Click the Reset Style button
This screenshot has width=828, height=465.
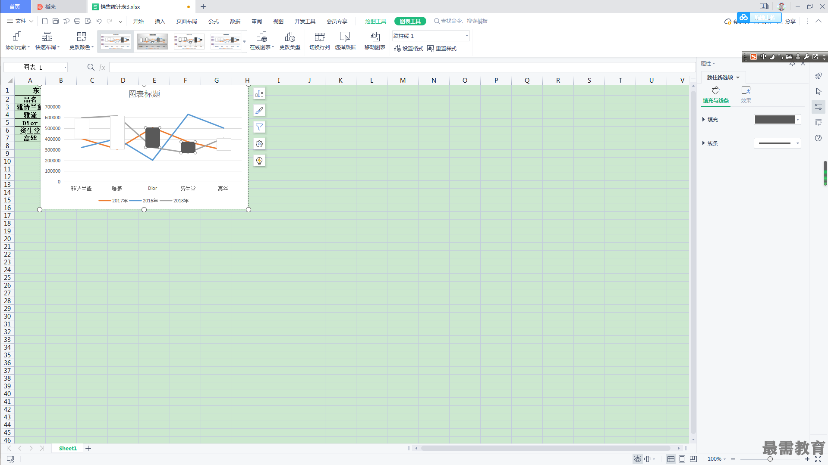(442, 49)
